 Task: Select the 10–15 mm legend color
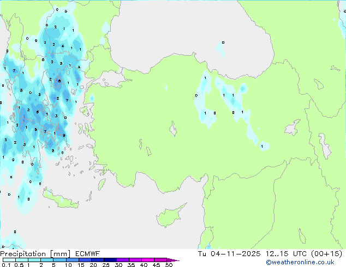tap(72, 260)
